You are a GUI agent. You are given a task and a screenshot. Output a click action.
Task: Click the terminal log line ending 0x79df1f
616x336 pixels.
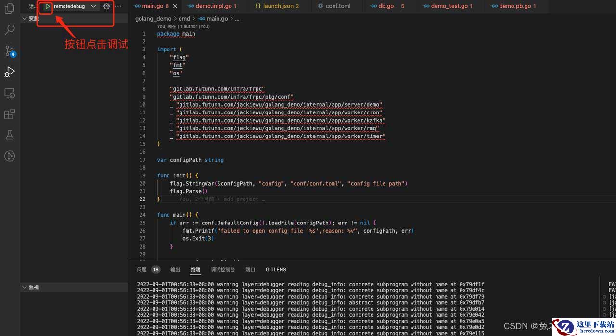[310, 285]
